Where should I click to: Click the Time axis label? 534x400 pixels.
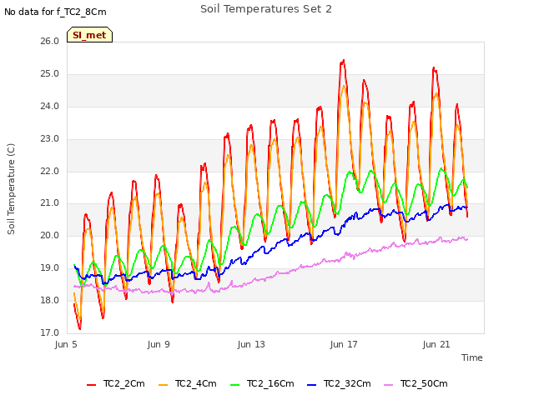coord(472,357)
